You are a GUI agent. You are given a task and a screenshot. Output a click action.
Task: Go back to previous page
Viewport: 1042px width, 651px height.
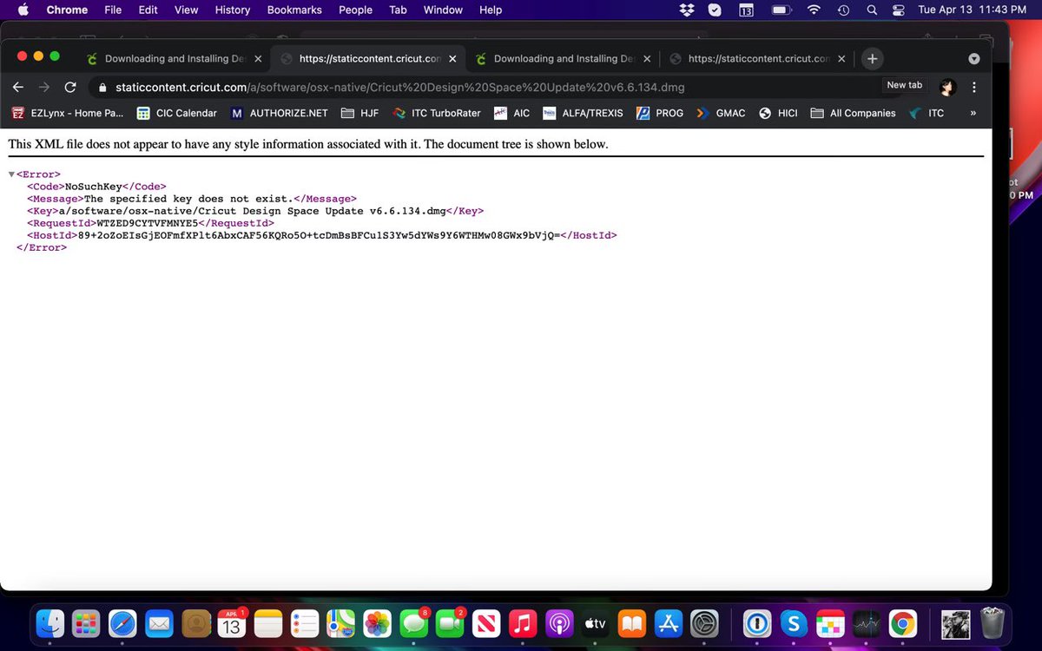click(x=18, y=87)
